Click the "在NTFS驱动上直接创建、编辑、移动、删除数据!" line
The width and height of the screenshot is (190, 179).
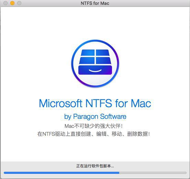coord(93,134)
